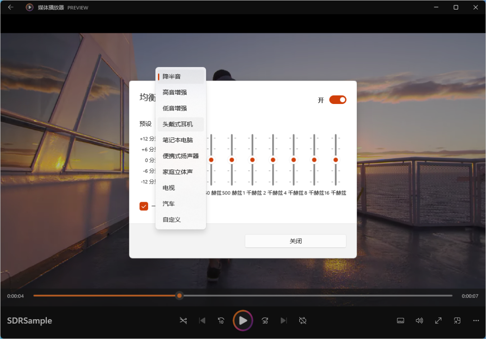Viewport: 486px width, 339px height.
Task: Skip forward 30 seconds button
Action: click(x=265, y=321)
